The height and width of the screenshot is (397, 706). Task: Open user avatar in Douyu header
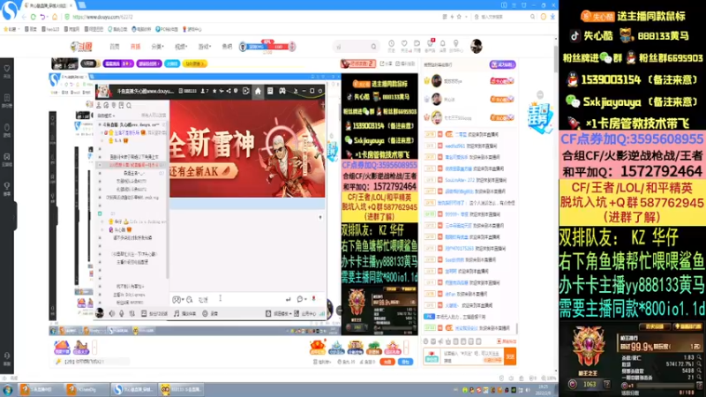click(476, 46)
